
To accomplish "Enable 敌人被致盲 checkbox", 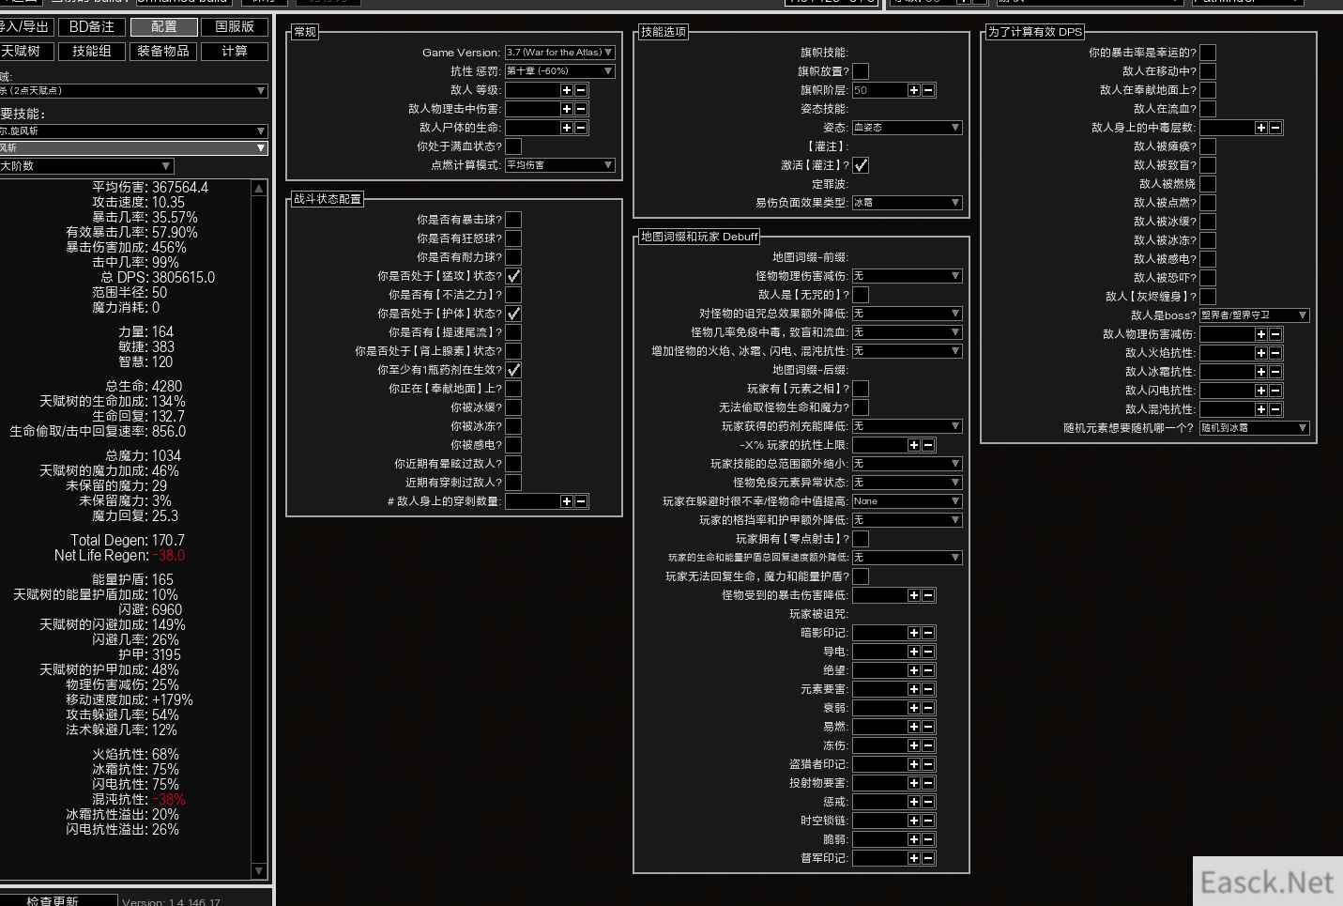I will point(1208,165).
